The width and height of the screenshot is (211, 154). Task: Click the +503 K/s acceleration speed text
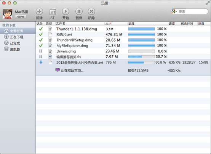pyautogui.click(x=174, y=71)
